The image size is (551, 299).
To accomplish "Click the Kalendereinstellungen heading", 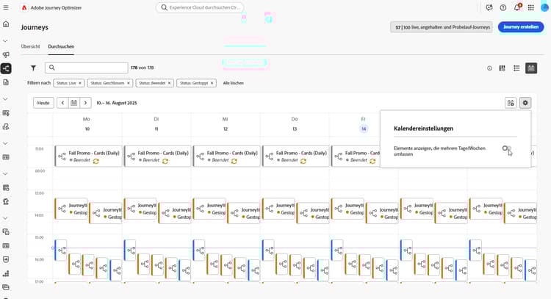I will click(x=423, y=129).
